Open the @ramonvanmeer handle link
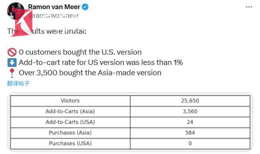This screenshot has width=260, height=154. click(x=53, y=16)
